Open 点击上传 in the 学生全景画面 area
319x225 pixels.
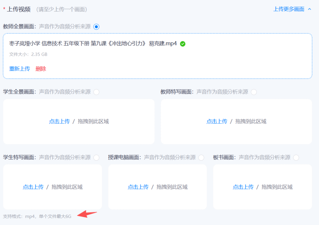(59, 121)
